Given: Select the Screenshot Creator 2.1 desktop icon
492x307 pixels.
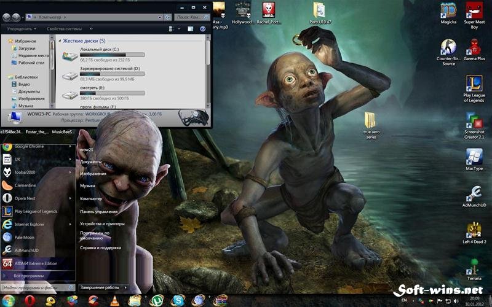Looking at the screenshot, I should click(x=474, y=126).
